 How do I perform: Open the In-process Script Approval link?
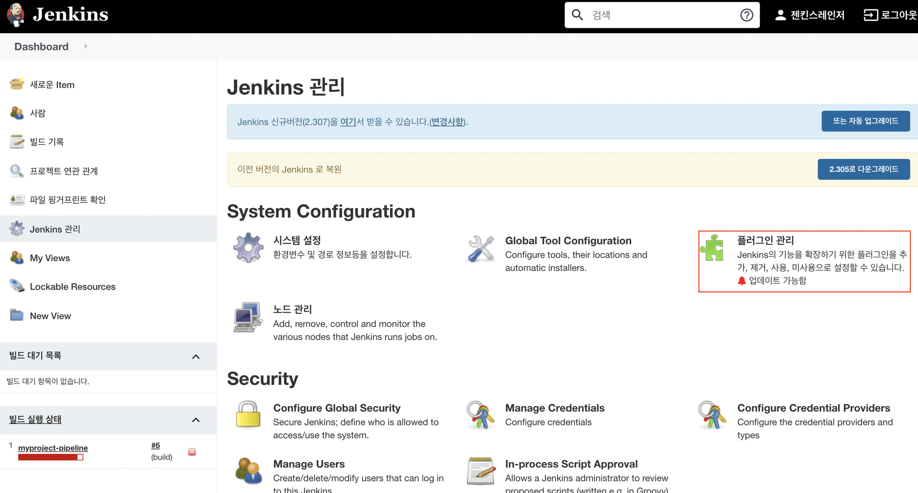click(x=571, y=464)
